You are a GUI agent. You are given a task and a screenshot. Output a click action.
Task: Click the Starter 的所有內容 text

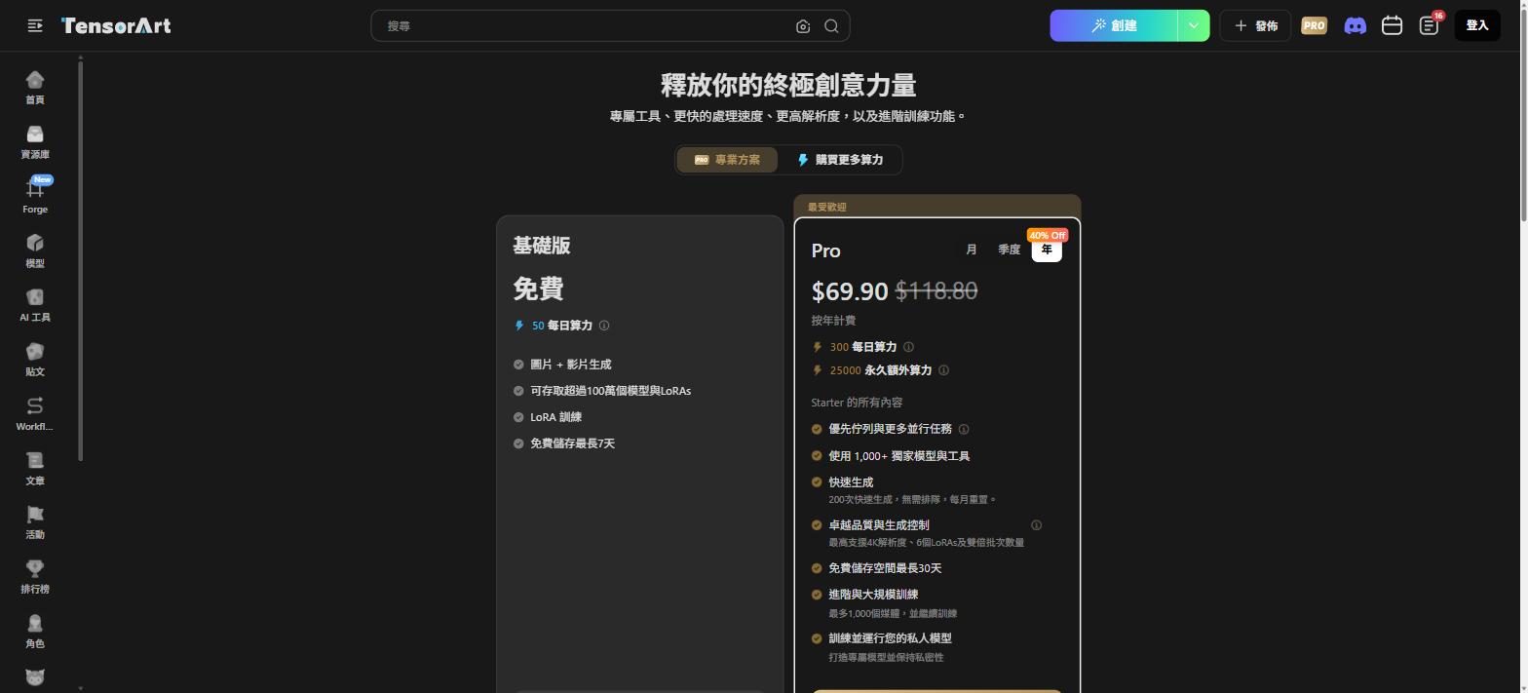[857, 403]
